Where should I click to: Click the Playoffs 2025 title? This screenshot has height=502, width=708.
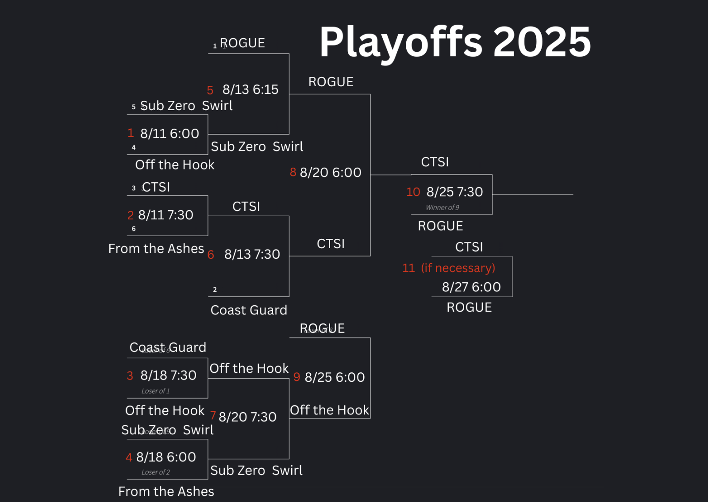pyautogui.click(x=455, y=42)
